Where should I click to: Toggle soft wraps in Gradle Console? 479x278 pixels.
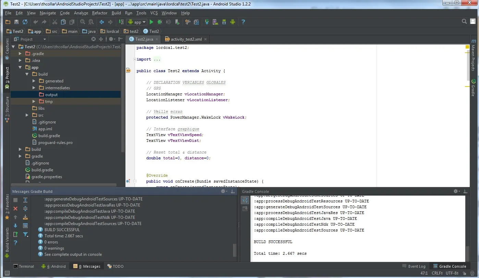(x=245, y=201)
